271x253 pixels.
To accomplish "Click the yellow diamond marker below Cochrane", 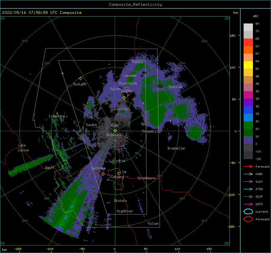I will point(103,174).
